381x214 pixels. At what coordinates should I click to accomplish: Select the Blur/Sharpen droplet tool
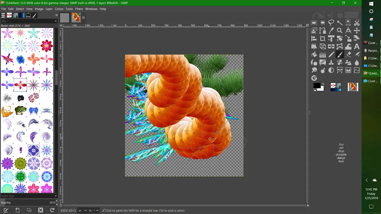pos(357,62)
